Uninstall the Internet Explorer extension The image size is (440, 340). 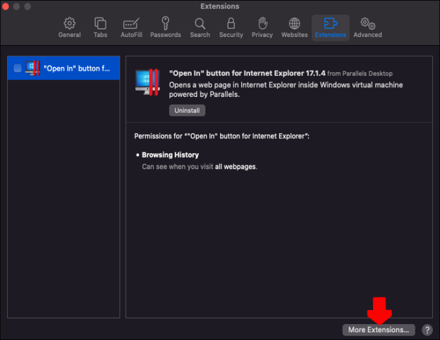point(187,110)
